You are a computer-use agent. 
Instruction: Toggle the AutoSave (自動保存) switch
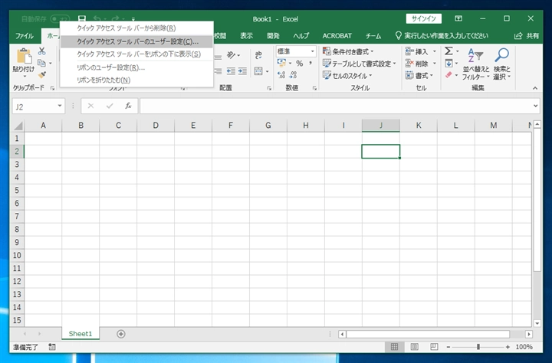click(x=59, y=18)
